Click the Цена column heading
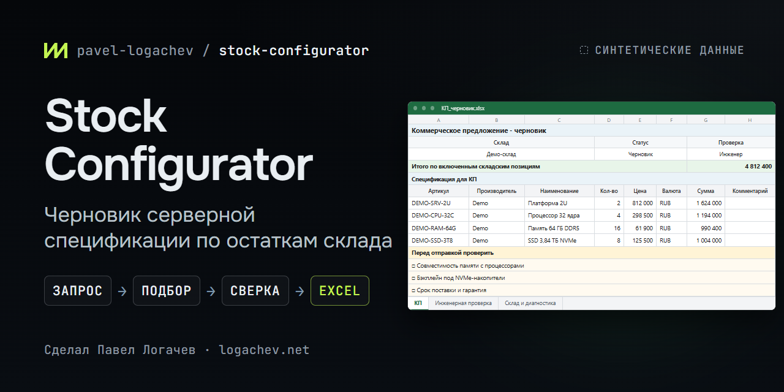 [x=640, y=191]
